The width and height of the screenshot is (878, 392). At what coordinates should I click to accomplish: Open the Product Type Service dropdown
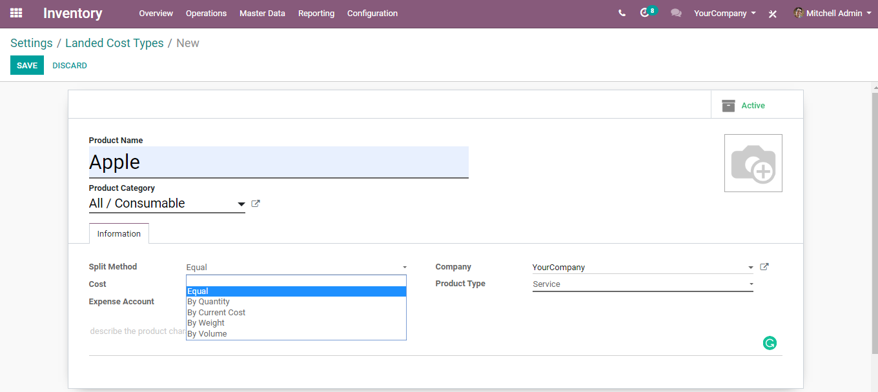click(x=643, y=284)
